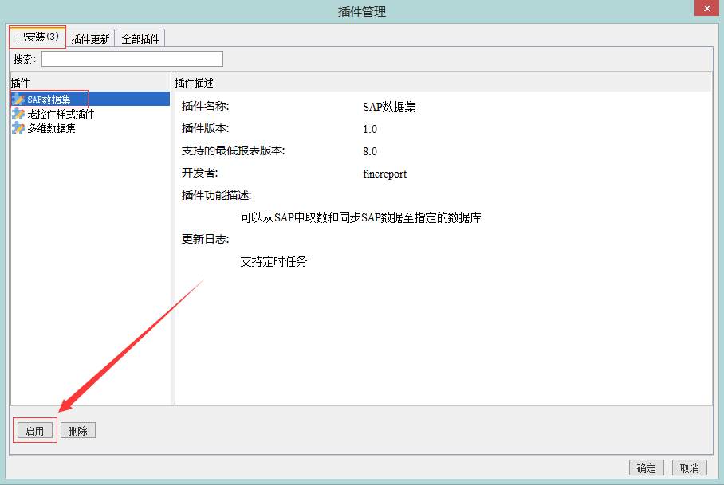Click the 开发者 label

pyautogui.click(x=199, y=173)
